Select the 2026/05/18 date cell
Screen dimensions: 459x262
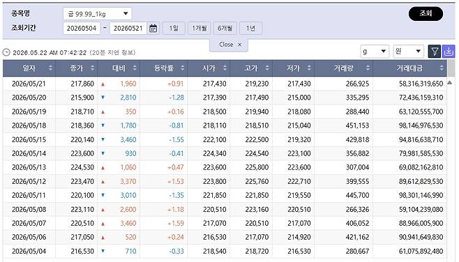coord(29,125)
